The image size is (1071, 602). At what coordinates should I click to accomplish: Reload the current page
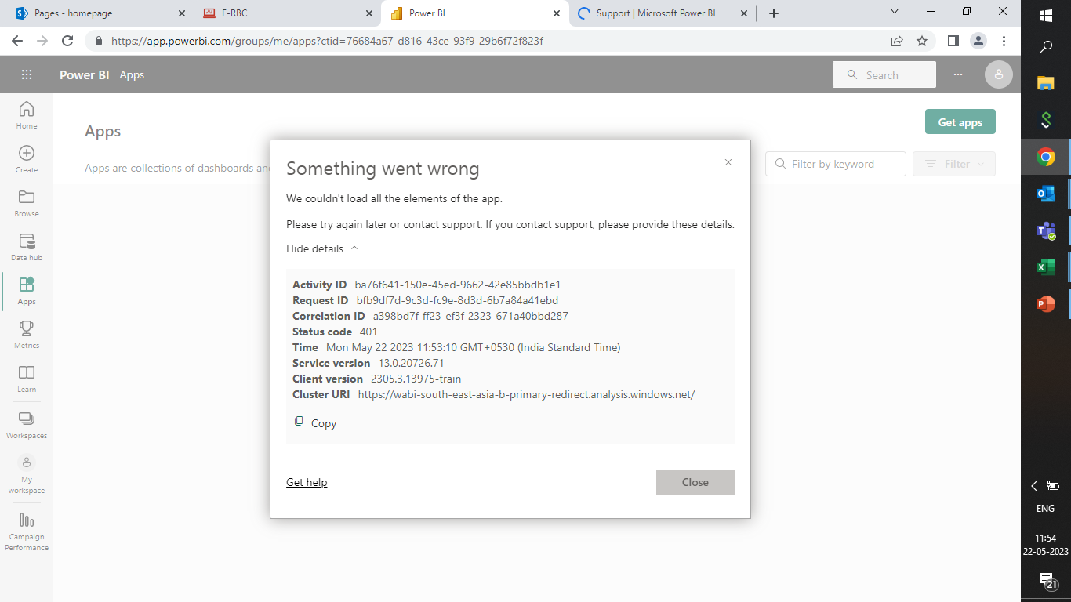click(x=67, y=41)
